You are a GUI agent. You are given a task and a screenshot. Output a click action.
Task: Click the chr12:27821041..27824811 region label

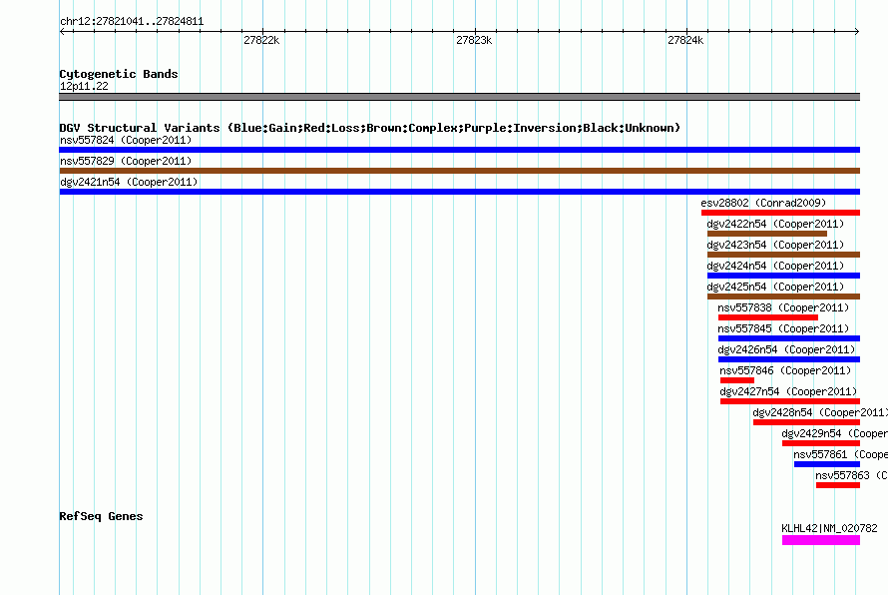pyautogui.click(x=132, y=22)
